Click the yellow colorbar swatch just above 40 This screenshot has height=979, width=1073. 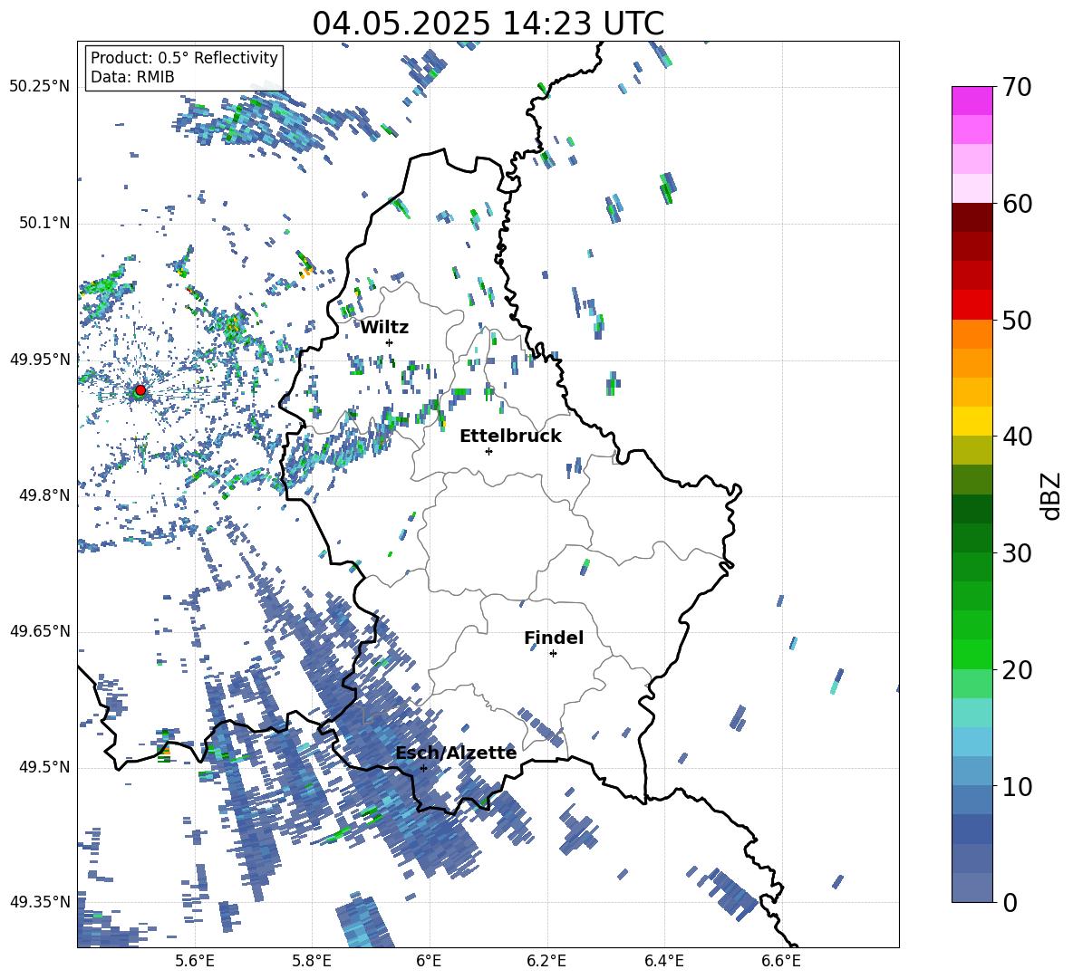971,421
